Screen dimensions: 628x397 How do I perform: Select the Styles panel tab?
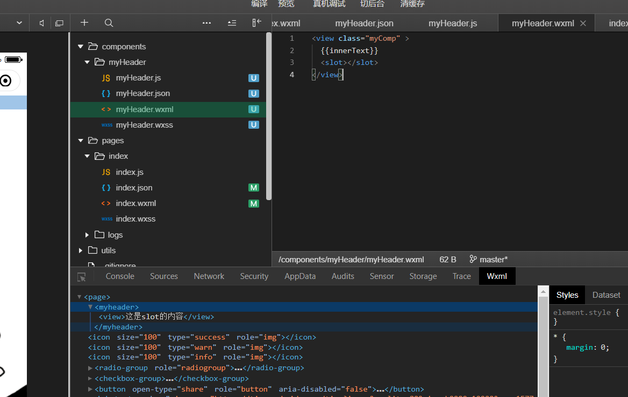pos(567,295)
